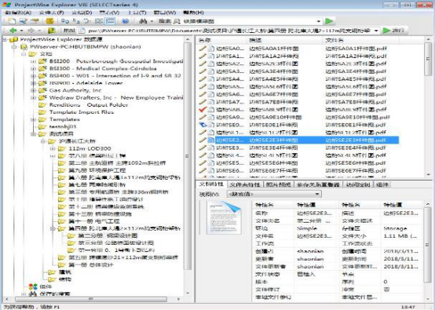Open the 视图(V) menu

click(x=109, y=13)
